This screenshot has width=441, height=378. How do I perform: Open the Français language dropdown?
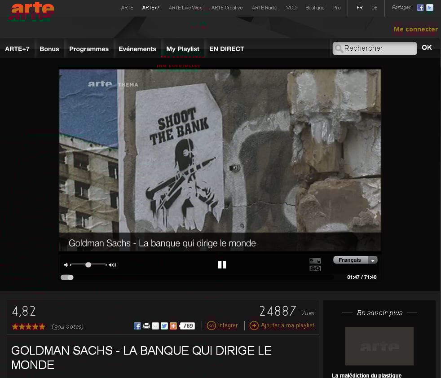coord(355,260)
